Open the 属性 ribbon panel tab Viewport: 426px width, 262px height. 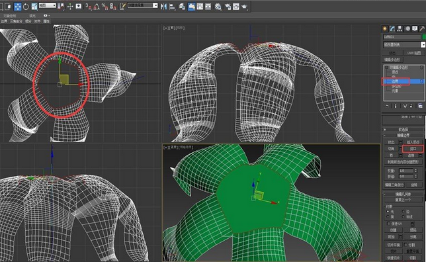point(47,21)
